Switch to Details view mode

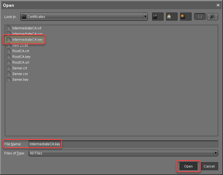pos(212,17)
